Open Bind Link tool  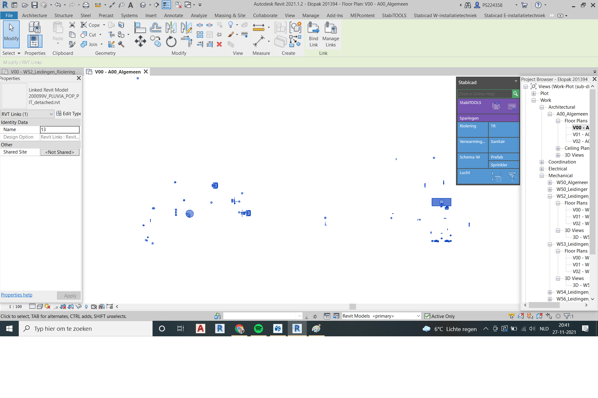click(x=313, y=34)
